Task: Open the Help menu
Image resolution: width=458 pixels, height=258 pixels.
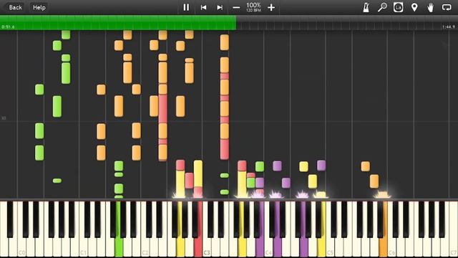Action: coord(39,7)
